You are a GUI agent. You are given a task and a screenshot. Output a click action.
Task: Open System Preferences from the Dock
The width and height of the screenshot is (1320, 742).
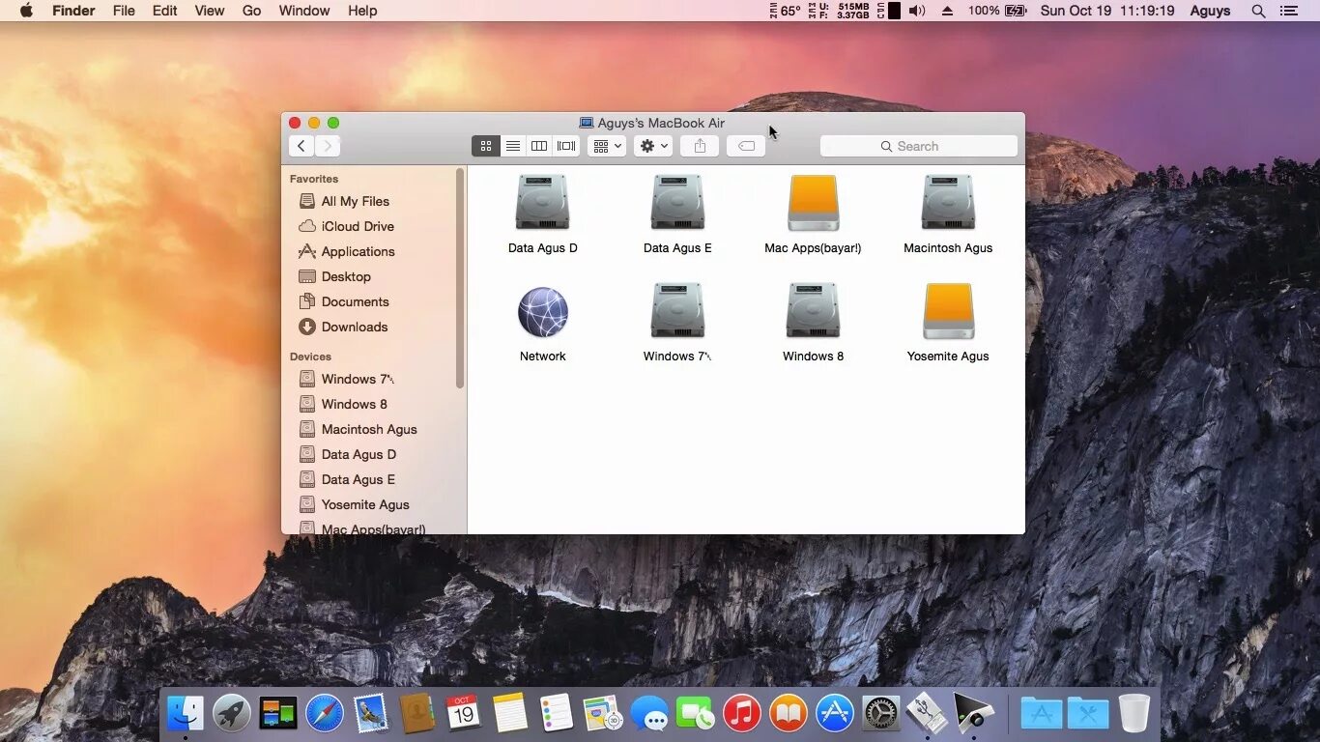(x=881, y=714)
